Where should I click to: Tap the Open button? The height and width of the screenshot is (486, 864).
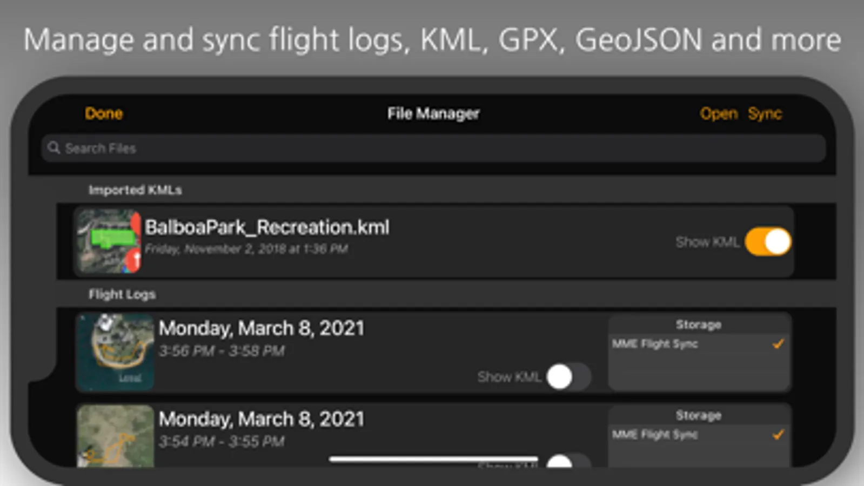tap(718, 114)
